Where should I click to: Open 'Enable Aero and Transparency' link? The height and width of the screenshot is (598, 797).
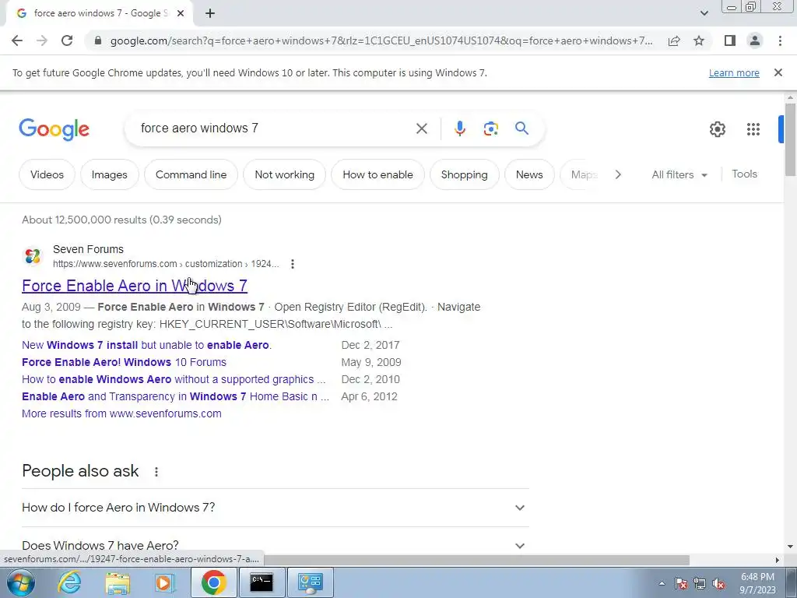pos(175,396)
